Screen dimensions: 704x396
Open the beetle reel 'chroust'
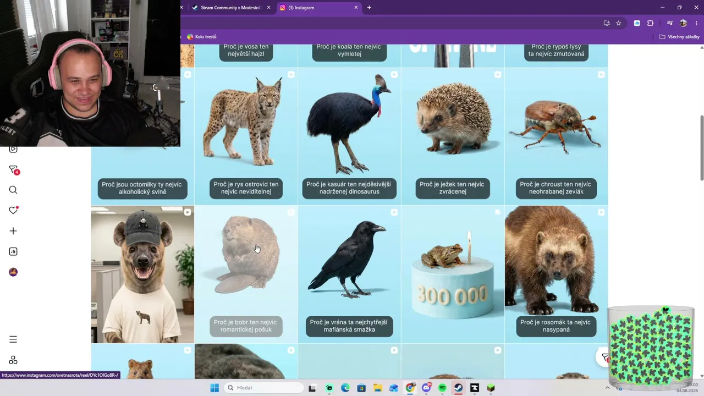(556, 136)
